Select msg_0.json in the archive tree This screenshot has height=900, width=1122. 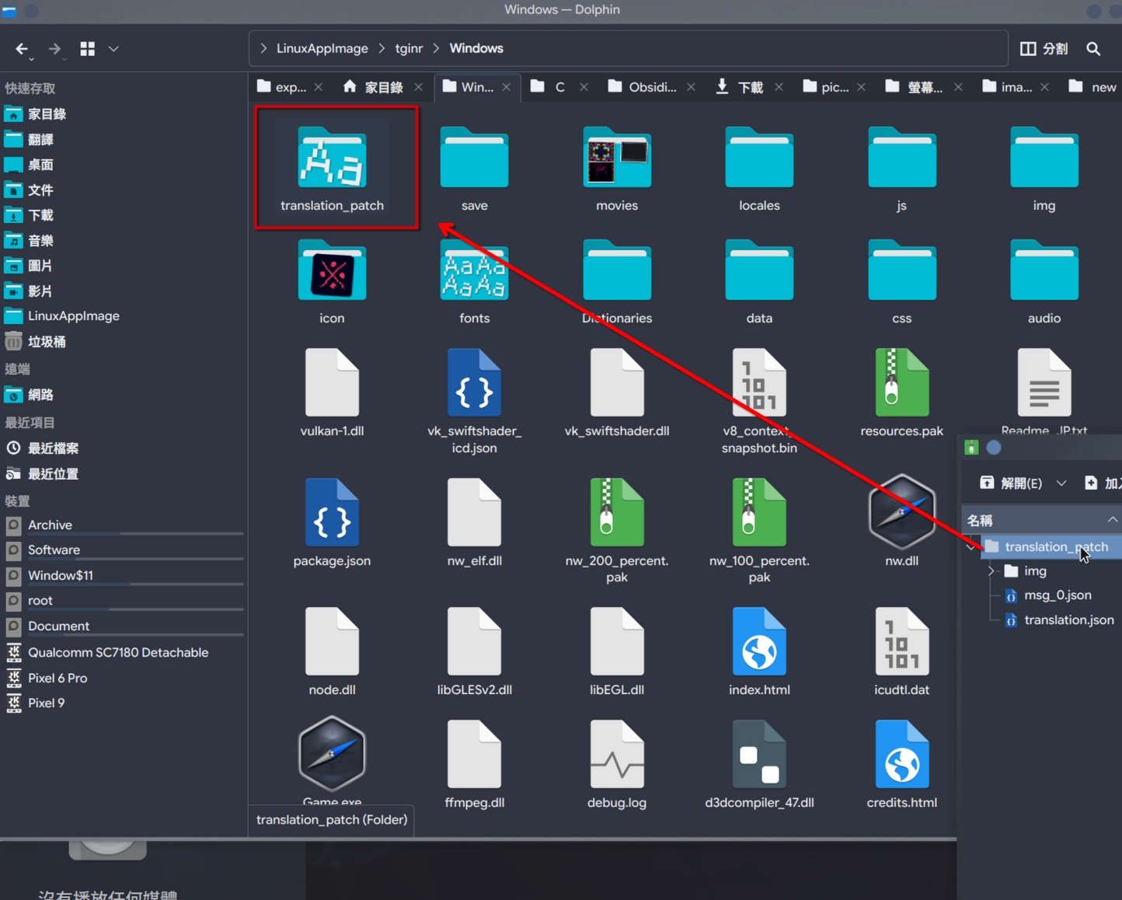(1058, 595)
